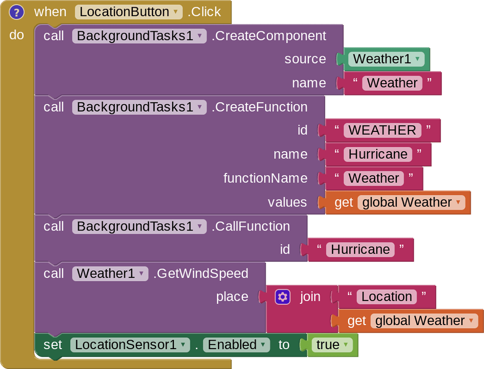Open the true boolean dropdown
Screen dimensions: 484x369
tap(346, 345)
